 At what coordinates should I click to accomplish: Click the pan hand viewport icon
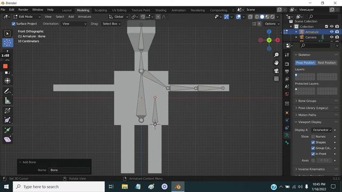coord(276,63)
